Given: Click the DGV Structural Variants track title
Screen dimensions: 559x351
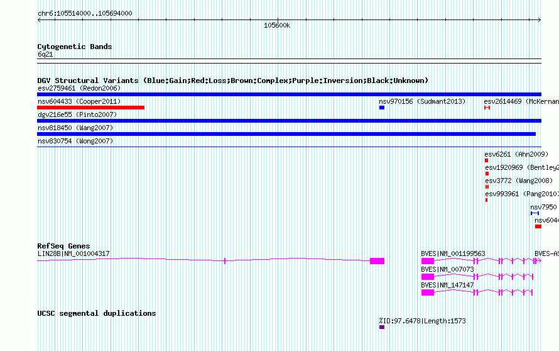Looking at the screenshot, I should pos(233,81).
